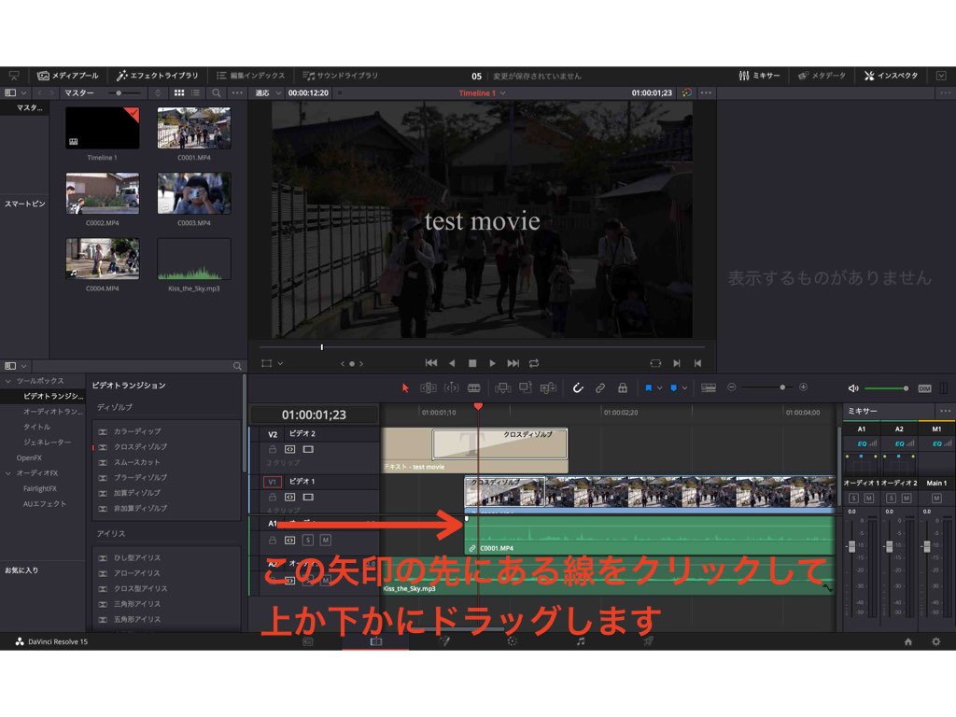Click the overwrite clip tool icon

pyautogui.click(x=526, y=387)
